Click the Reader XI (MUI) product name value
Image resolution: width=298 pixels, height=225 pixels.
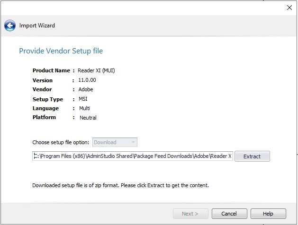click(96, 70)
